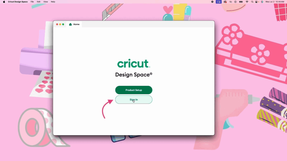
Task: Open the Apple menu
Action: tap(4, 2)
